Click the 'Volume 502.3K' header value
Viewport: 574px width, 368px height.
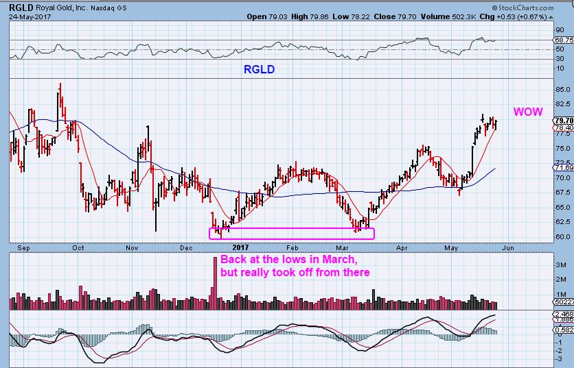(x=448, y=17)
